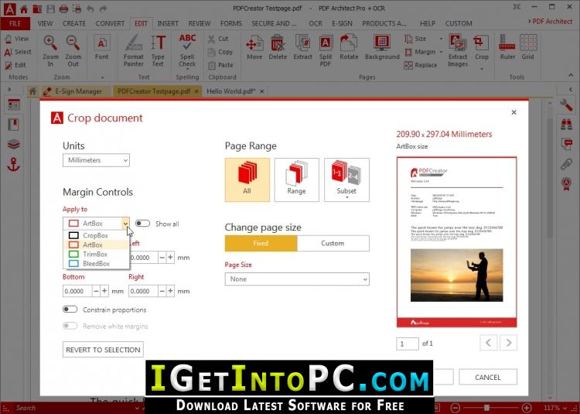Choose BleedBox from the dropdown list

[96, 263]
